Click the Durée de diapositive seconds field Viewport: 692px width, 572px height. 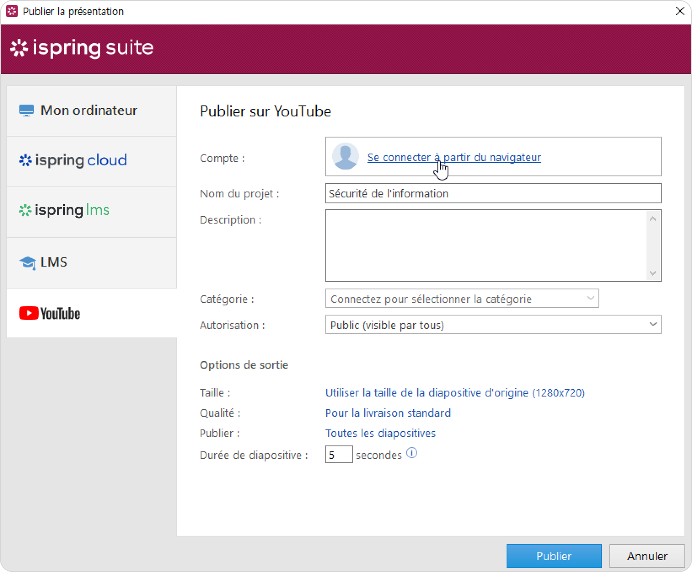[338, 455]
